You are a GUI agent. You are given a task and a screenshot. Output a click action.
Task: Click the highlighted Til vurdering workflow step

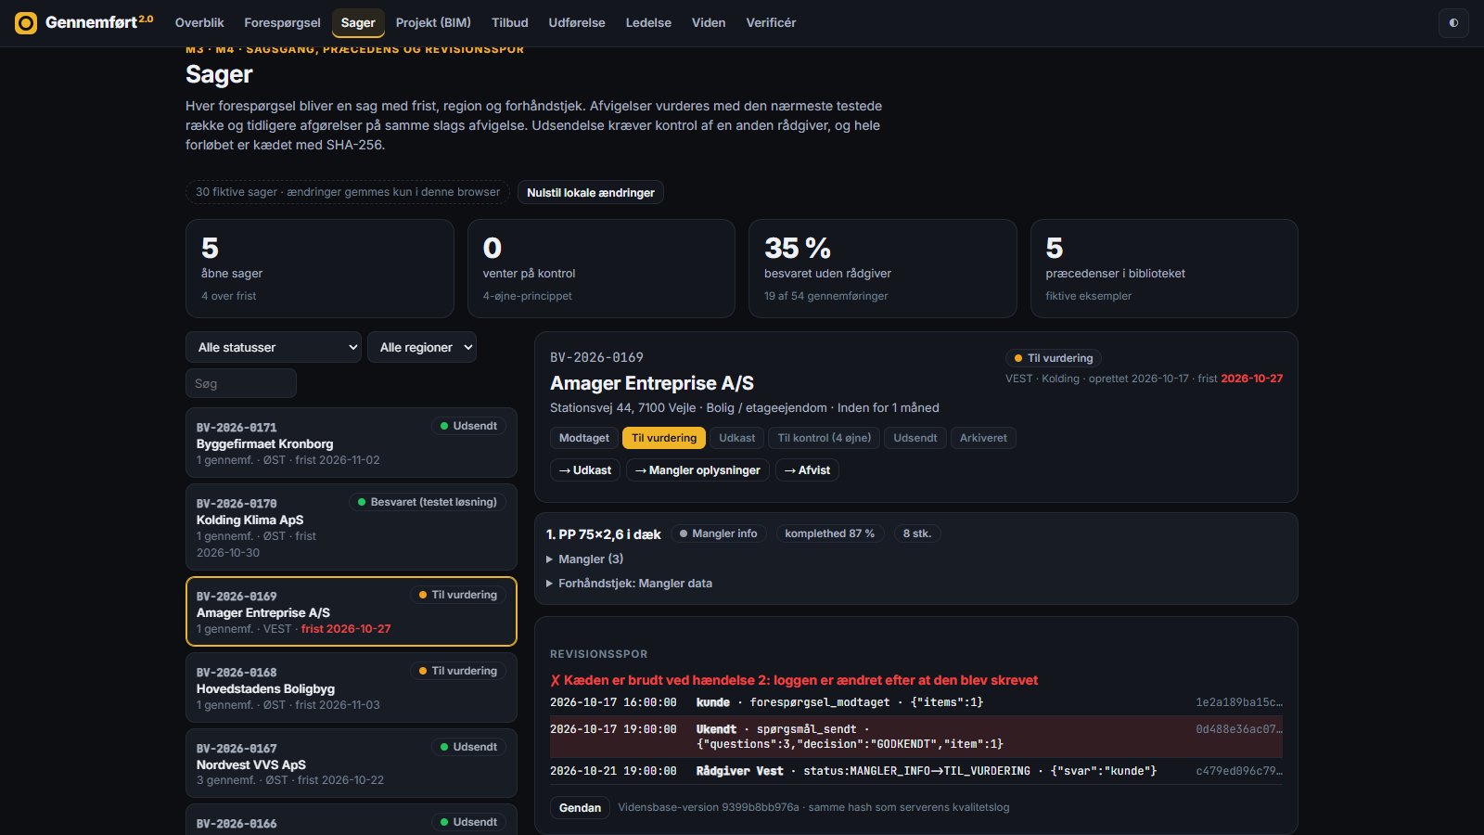(x=664, y=438)
